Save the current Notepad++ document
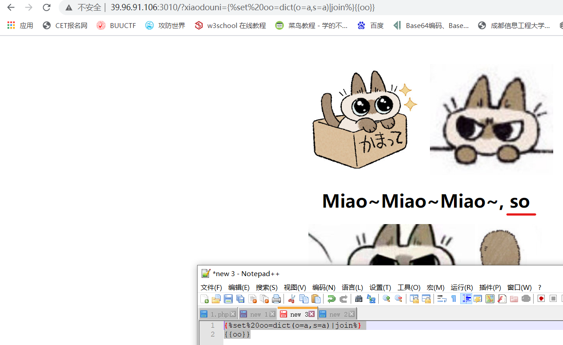This screenshot has width=563, height=345. (228, 299)
